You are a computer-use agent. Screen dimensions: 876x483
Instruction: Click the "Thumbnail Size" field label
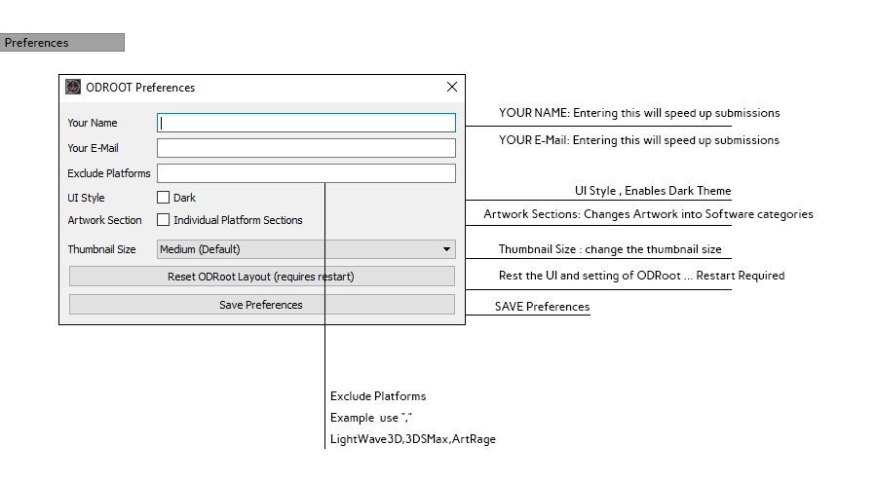(x=102, y=249)
